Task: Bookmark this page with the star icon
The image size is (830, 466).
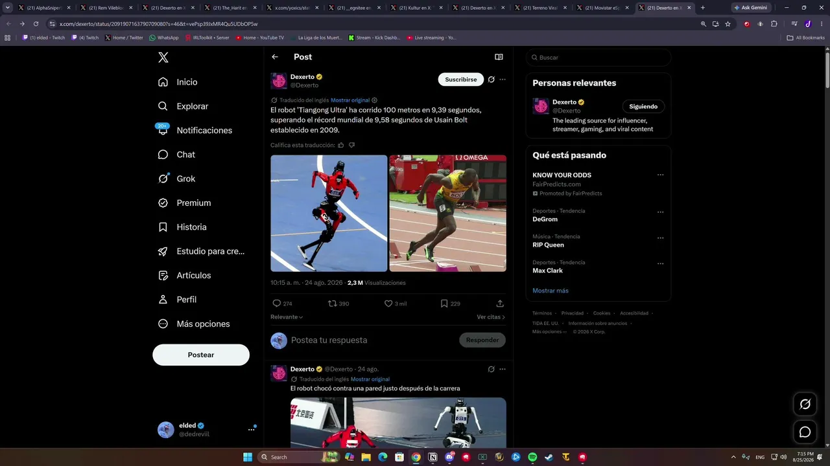Action: [x=728, y=24]
